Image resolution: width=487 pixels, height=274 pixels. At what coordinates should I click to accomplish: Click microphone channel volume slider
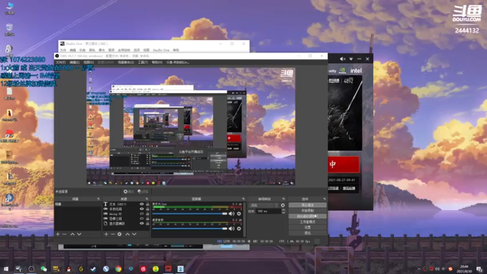tap(190, 214)
